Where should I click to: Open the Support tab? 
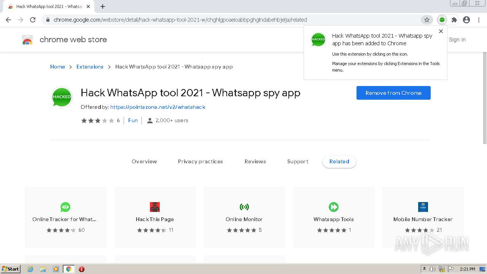pyautogui.click(x=298, y=161)
